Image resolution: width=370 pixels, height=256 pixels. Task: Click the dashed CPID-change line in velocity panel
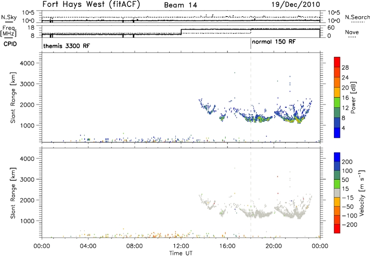(x=251, y=193)
